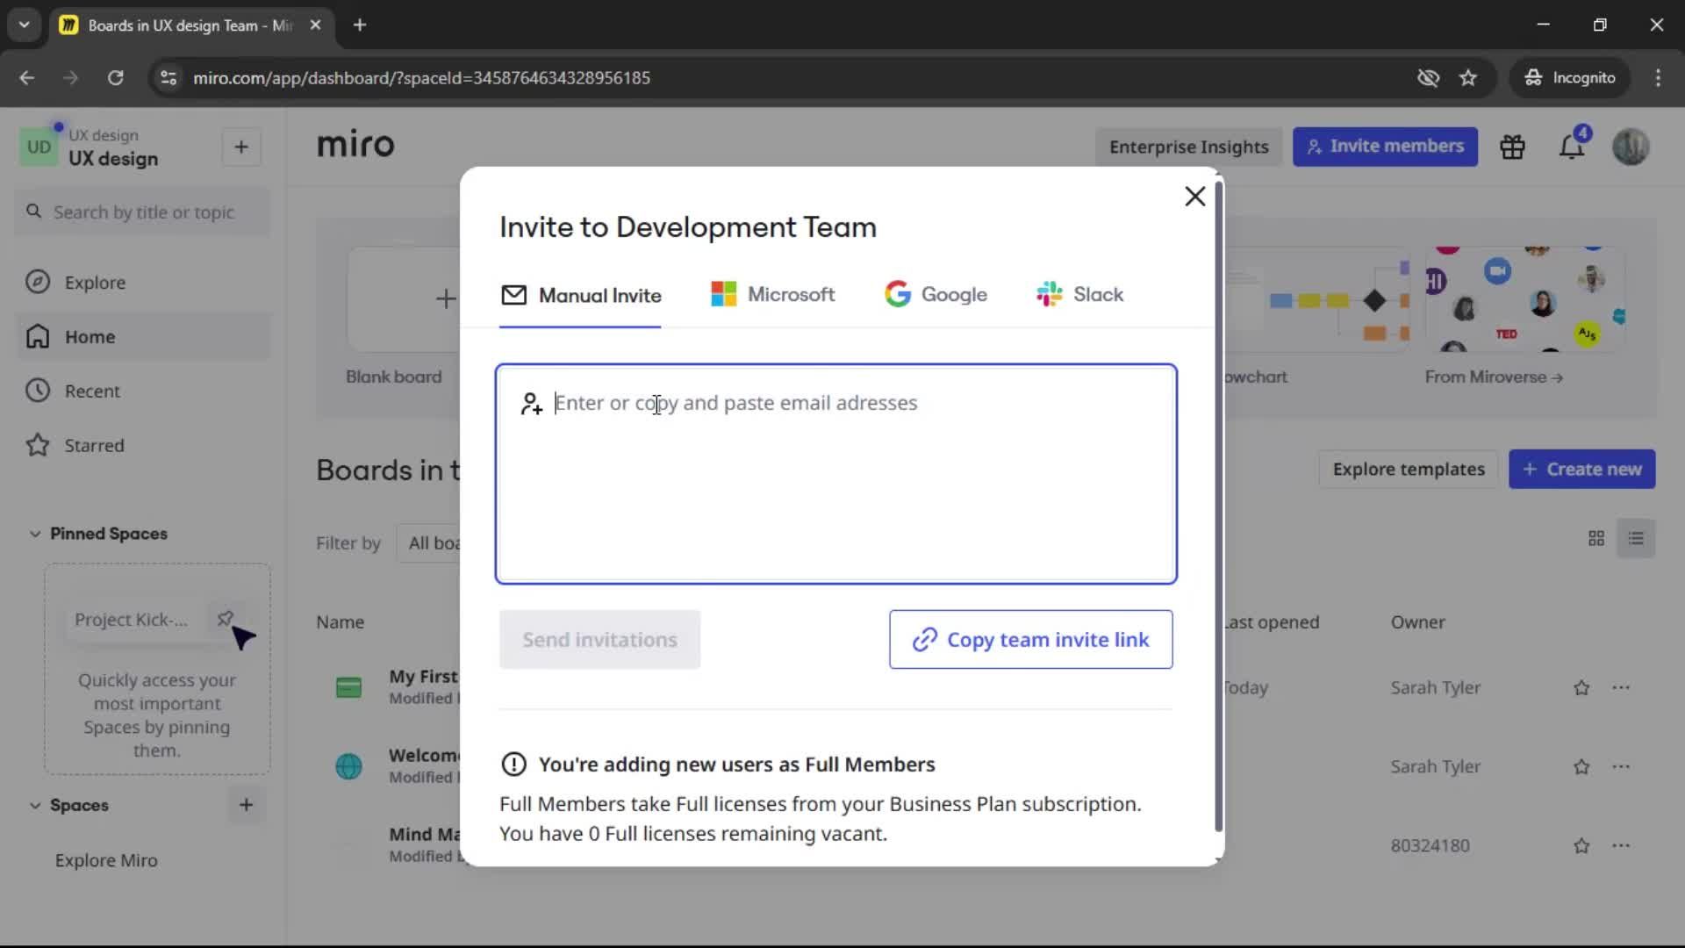
Task: Click the browser back button
Action: coord(26,78)
